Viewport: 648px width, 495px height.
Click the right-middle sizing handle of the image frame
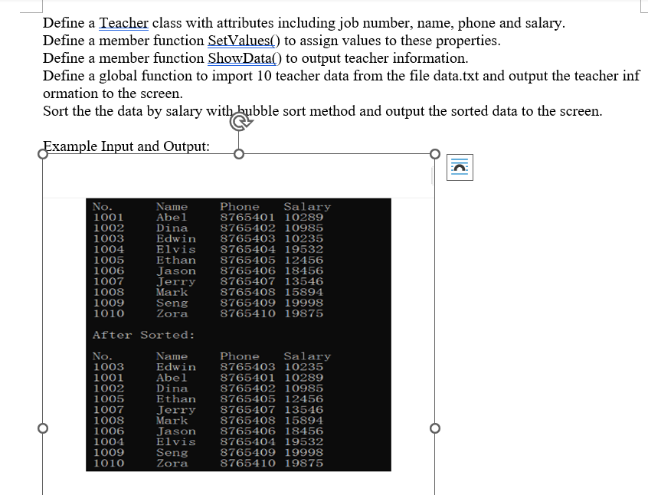pos(434,428)
